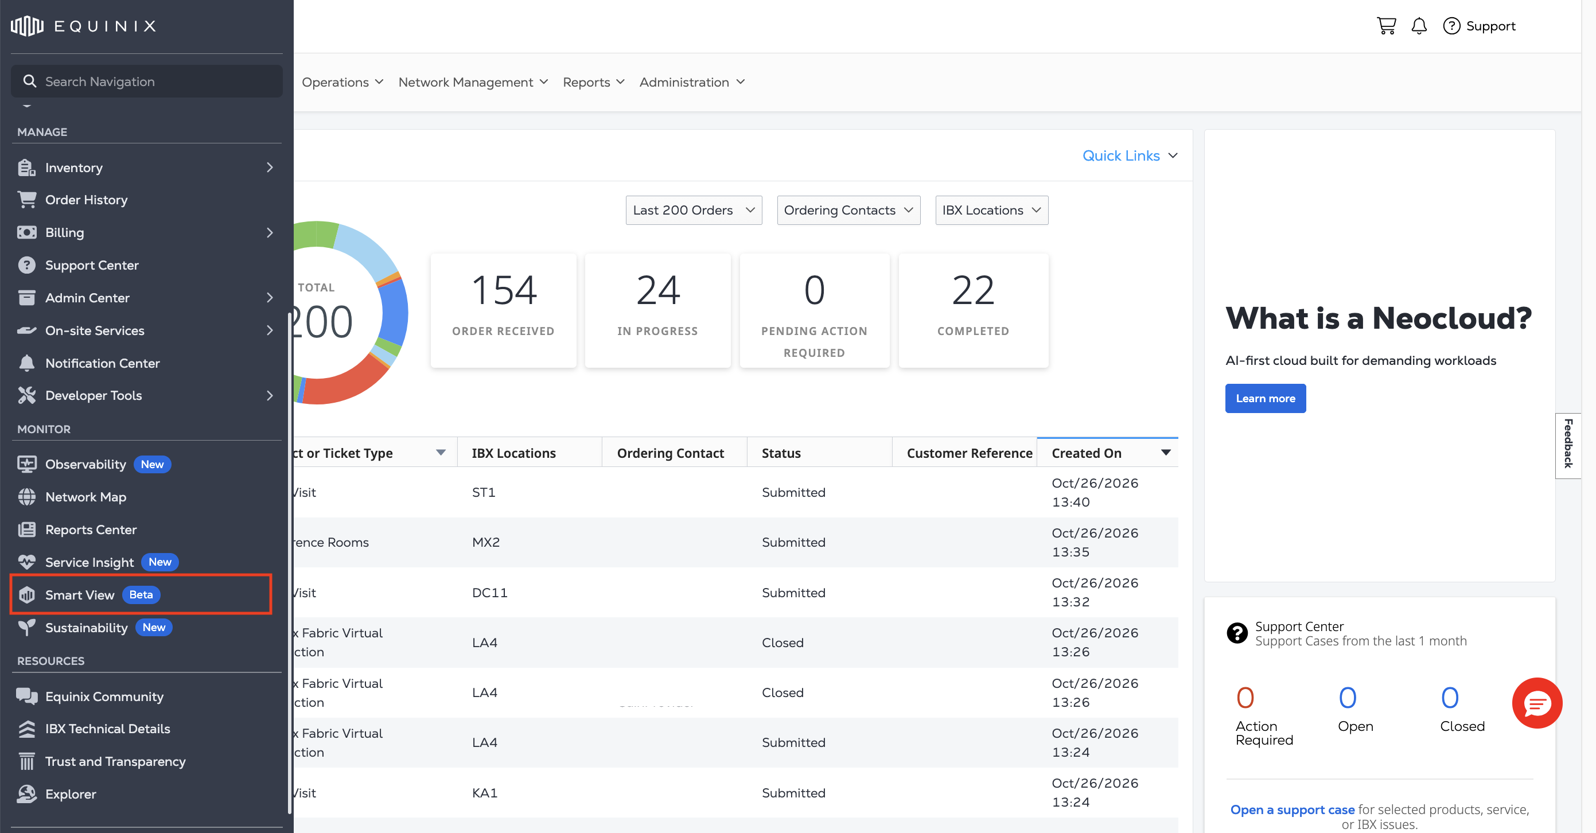Open the Explorer sidebar item
The image size is (1596, 833).
[70, 794]
